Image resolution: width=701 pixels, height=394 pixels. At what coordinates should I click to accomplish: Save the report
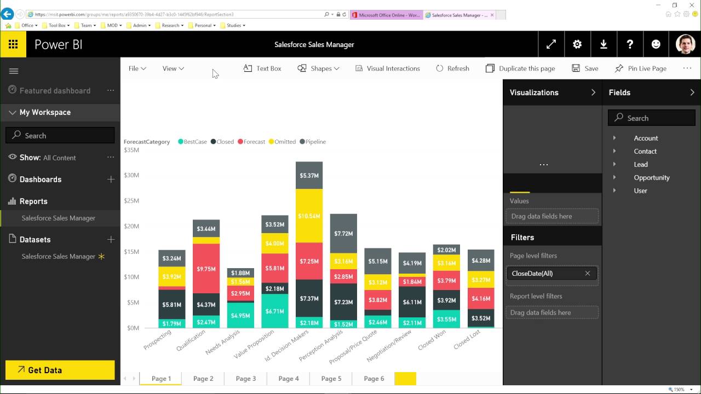tap(585, 68)
